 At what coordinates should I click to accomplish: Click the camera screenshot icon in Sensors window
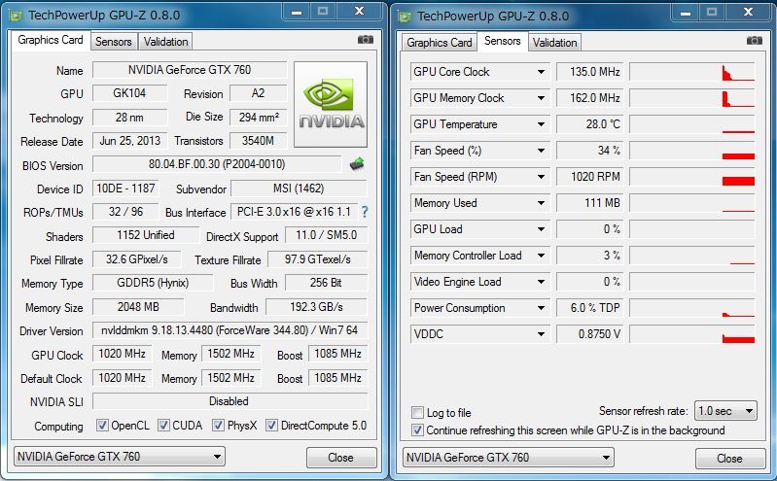click(755, 40)
